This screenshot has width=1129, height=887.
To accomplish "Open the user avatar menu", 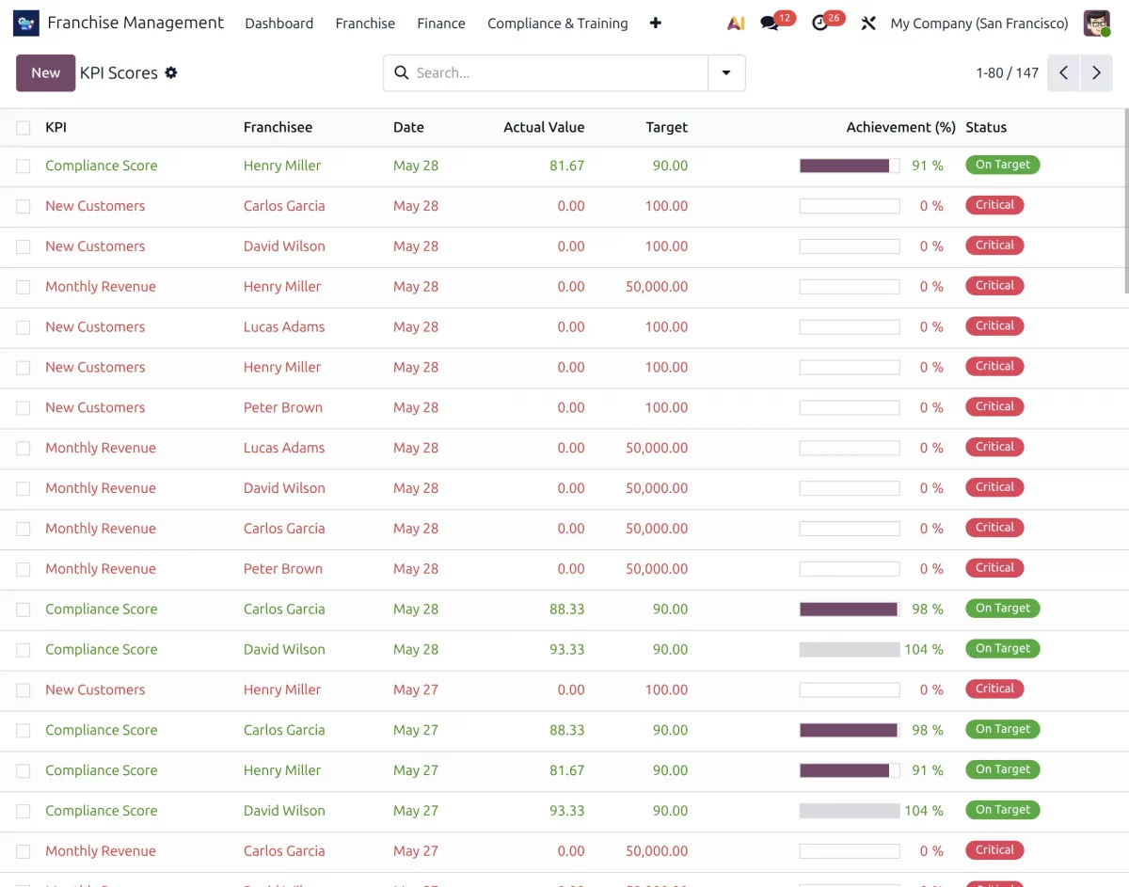I will point(1097,24).
